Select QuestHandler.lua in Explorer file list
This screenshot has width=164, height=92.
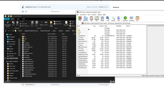click(x=29, y=70)
